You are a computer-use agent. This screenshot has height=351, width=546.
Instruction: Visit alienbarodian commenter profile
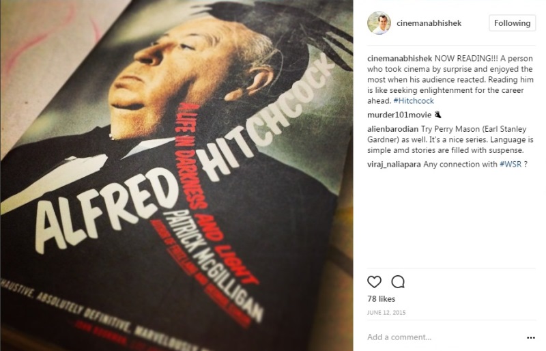point(393,129)
